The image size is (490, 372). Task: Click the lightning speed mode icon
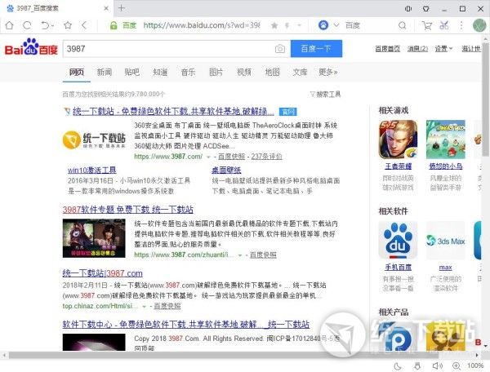(287, 25)
